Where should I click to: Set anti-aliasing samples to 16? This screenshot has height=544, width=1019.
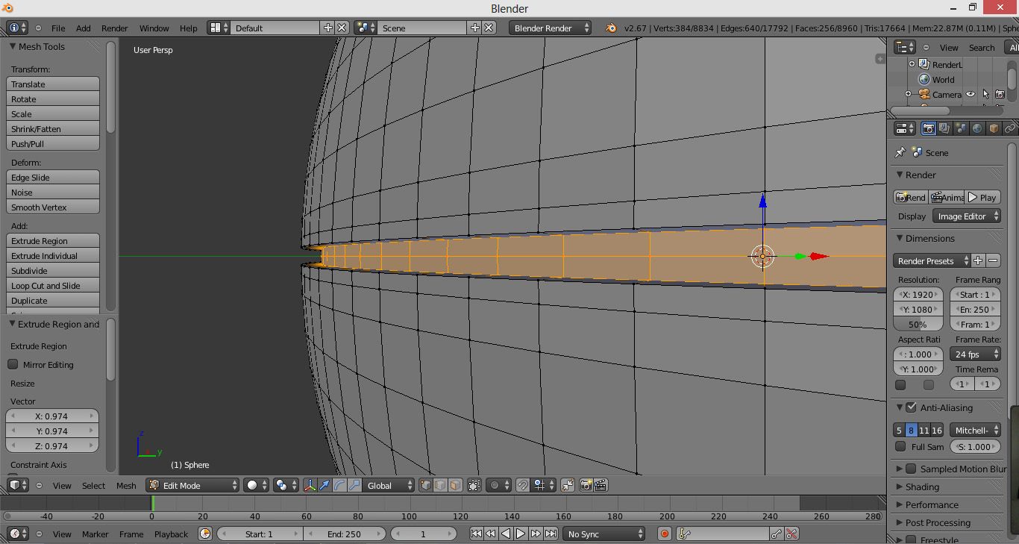coord(937,431)
